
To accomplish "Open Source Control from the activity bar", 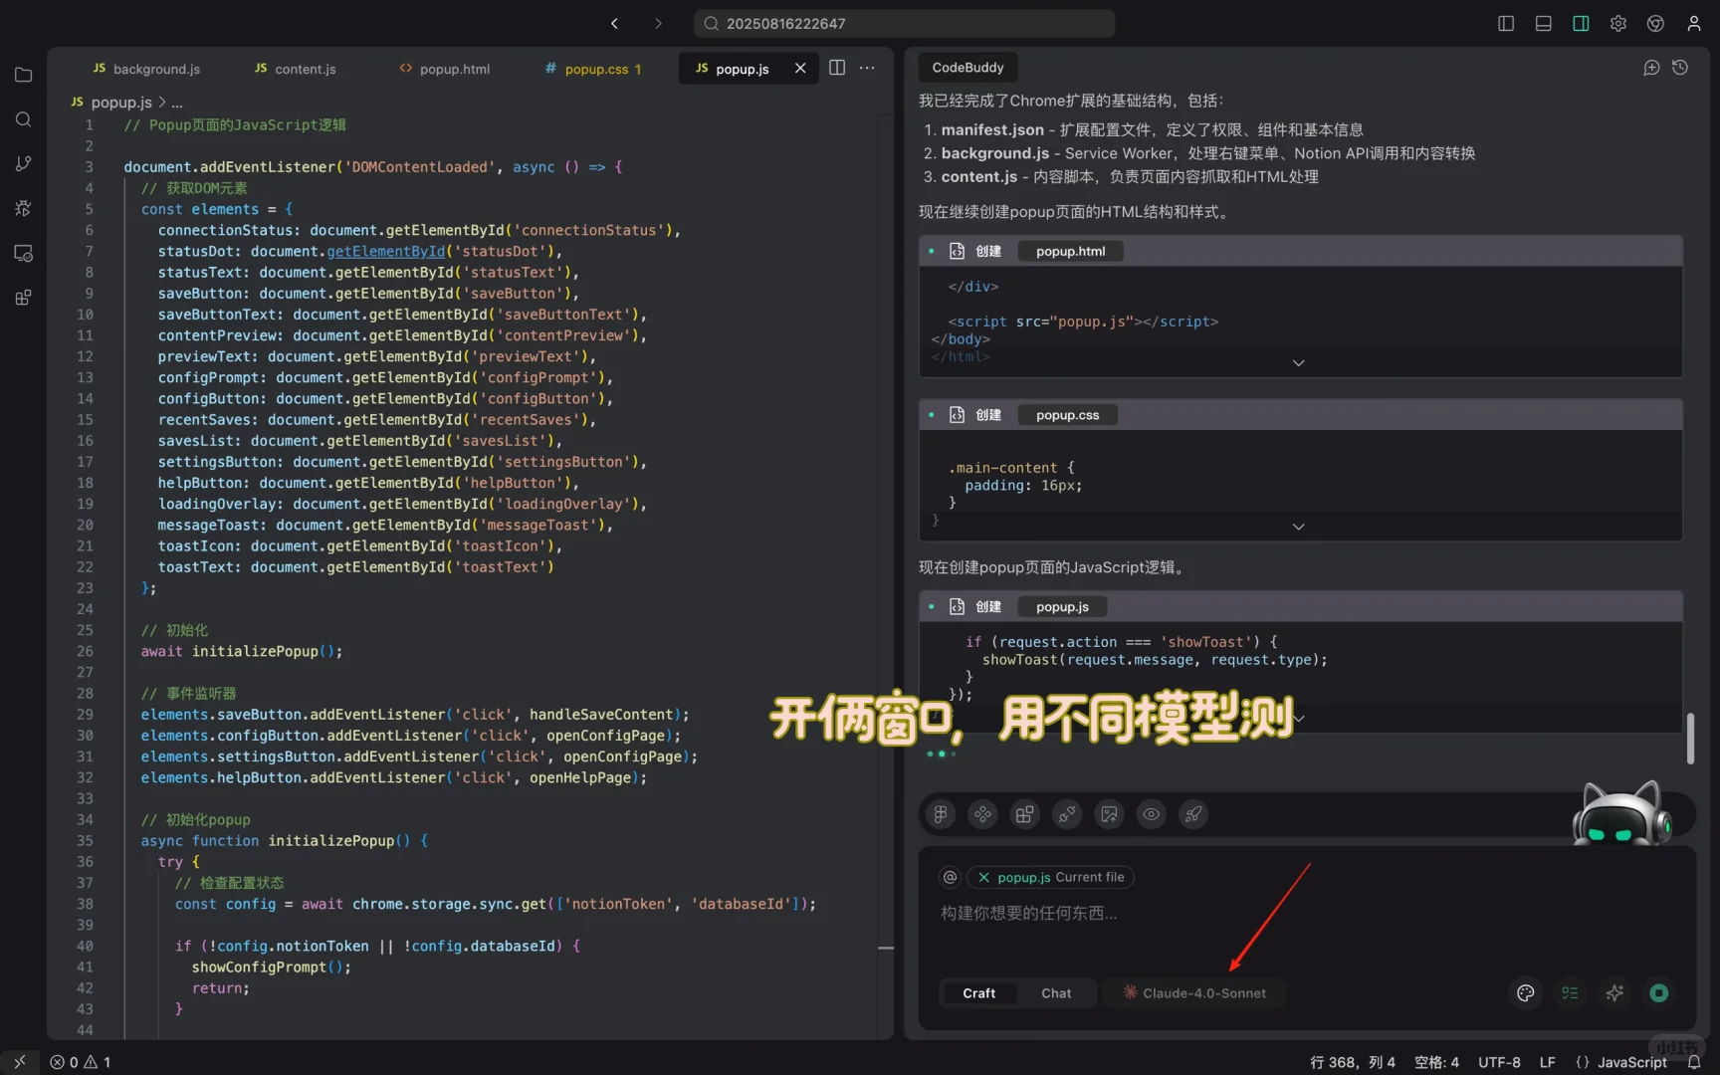I will pyautogui.click(x=23, y=163).
